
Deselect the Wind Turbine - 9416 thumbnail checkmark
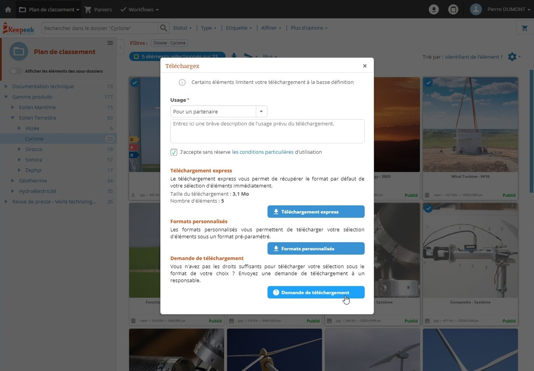(x=429, y=83)
